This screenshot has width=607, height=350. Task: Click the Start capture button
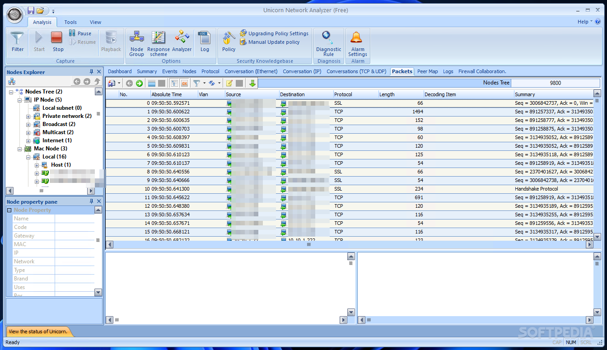point(39,42)
